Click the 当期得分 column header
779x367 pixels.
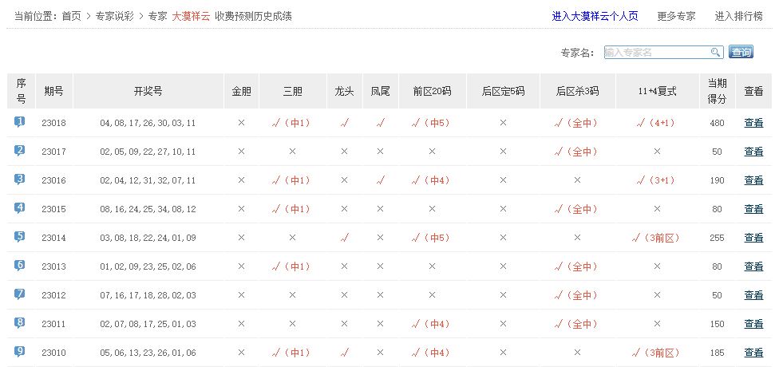pos(717,91)
